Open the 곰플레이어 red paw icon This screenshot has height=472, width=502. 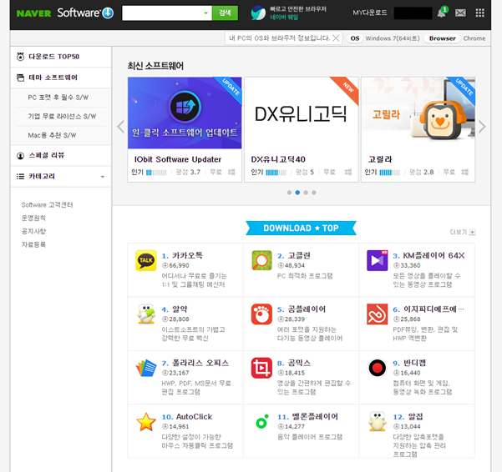coord(262,314)
